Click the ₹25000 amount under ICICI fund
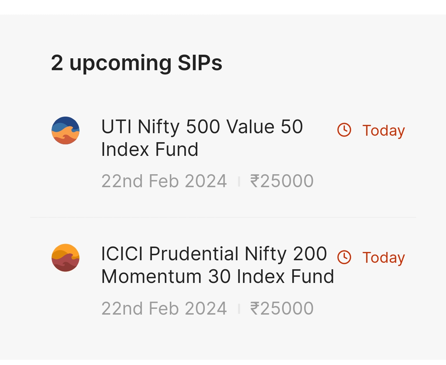Viewport: 446px width, 365px height. [282, 308]
